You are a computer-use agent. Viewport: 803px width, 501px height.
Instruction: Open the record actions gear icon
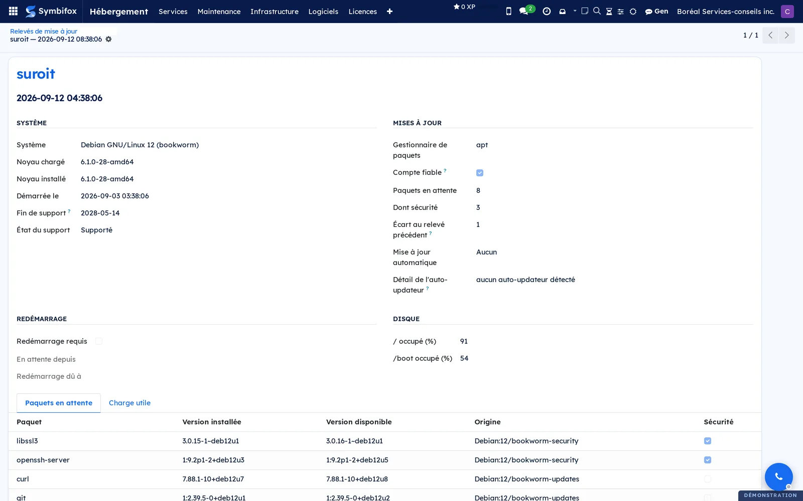click(x=108, y=39)
